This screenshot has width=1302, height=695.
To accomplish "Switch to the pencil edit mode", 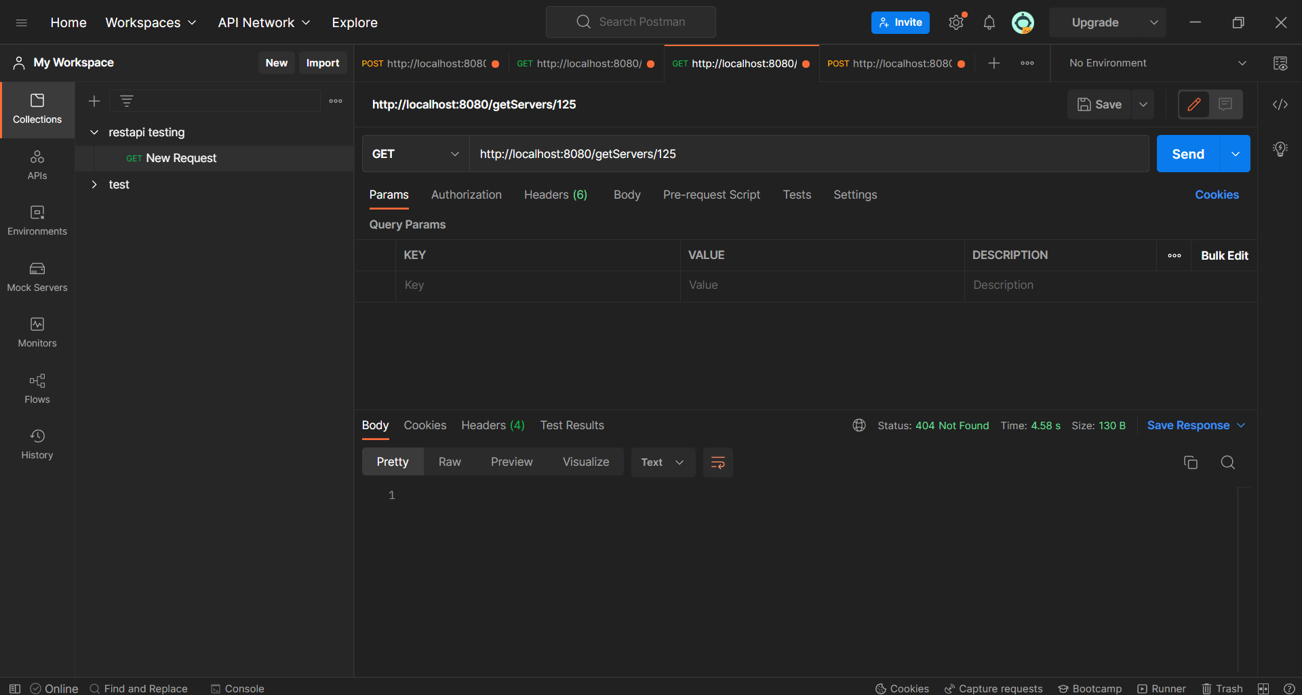I will tap(1194, 104).
